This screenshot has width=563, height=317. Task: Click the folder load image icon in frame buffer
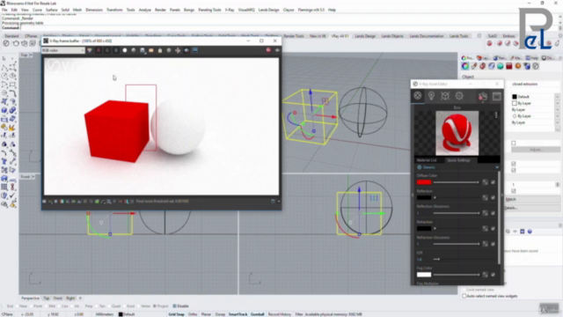tap(151, 50)
